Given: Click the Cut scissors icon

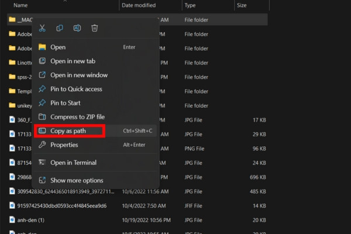Looking at the screenshot, I should (x=42, y=28).
